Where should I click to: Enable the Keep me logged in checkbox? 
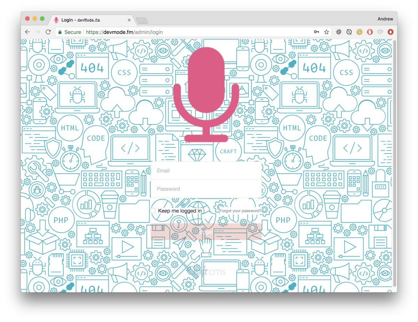pos(153,211)
